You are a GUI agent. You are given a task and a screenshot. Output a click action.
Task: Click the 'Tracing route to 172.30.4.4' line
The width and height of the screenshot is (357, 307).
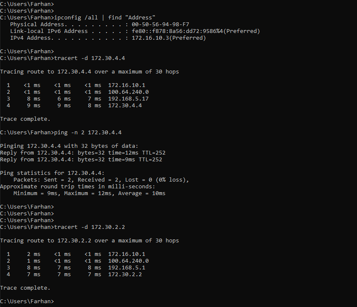point(89,72)
